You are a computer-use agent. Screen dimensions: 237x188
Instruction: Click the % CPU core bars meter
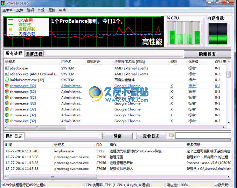point(183,33)
